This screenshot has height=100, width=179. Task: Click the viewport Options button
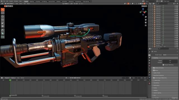pos(144,6)
